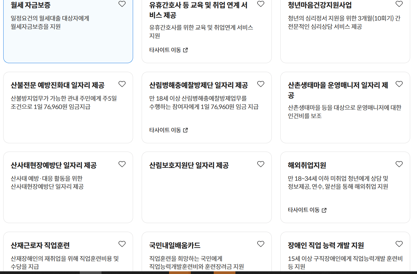Click the heart icon on 해외취업지원 card
Image resolution: width=417 pixels, height=274 pixels.
[x=399, y=164]
